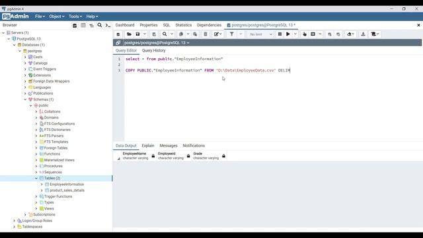Open the PSQL terminal icon in Browser
Screen dimensions: 423x238
(108, 25)
